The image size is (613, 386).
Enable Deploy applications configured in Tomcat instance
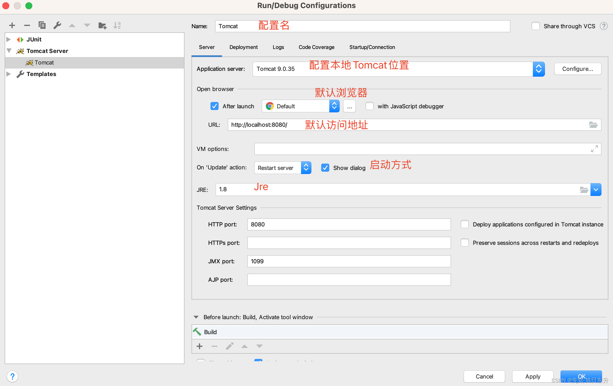click(x=465, y=224)
